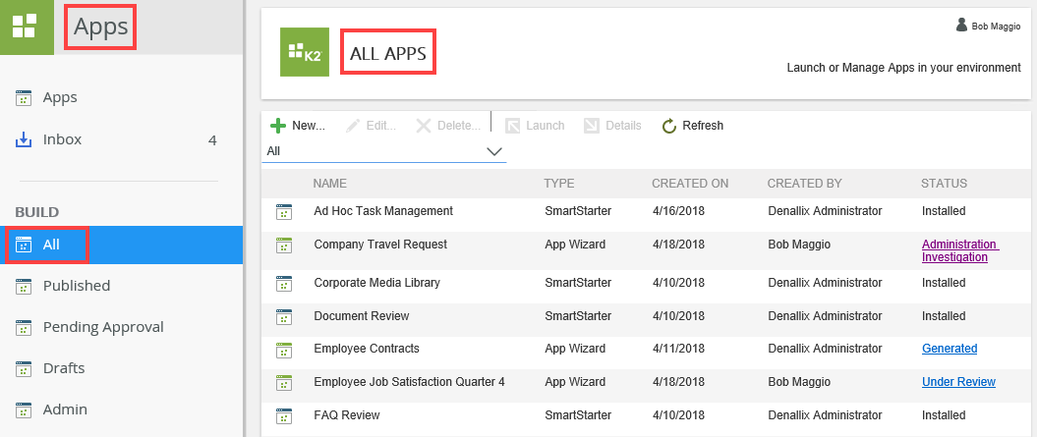Sort by the Created On column header
The width and height of the screenshot is (1037, 437).
click(690, 184)
